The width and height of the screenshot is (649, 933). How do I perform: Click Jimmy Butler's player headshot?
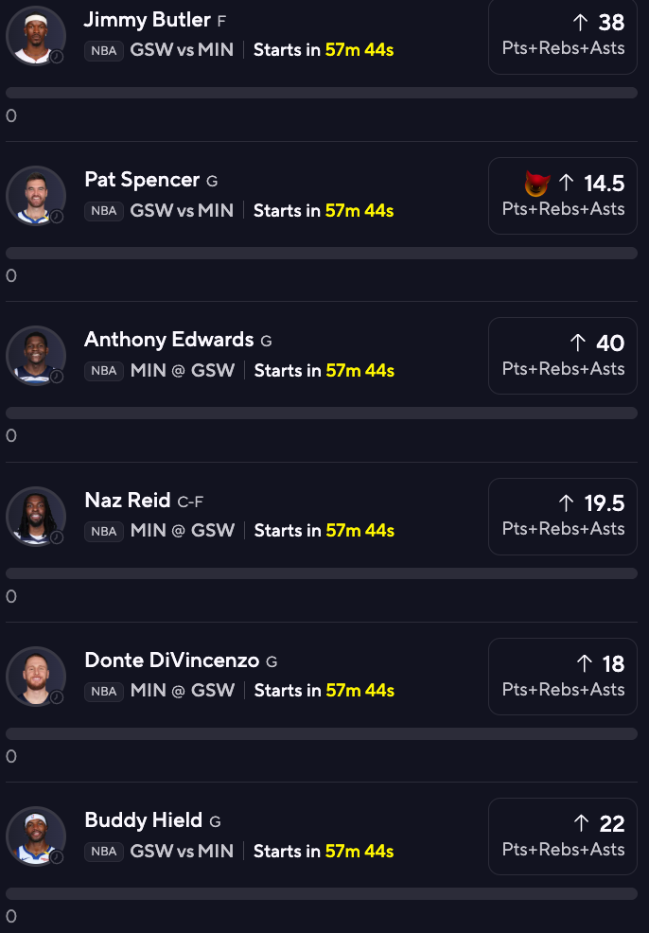(36, 36)
